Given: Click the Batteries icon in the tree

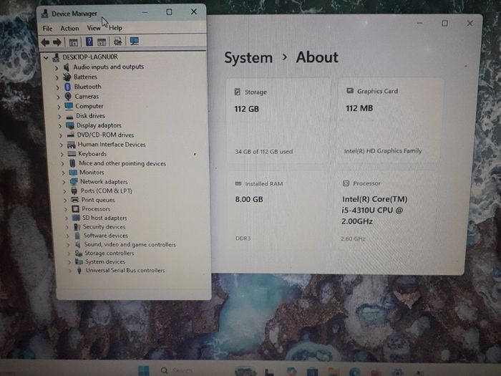Looking at the screenshot, I should [67, 77].
